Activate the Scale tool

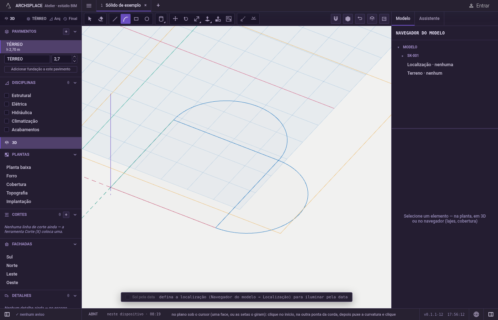point(197,19)
